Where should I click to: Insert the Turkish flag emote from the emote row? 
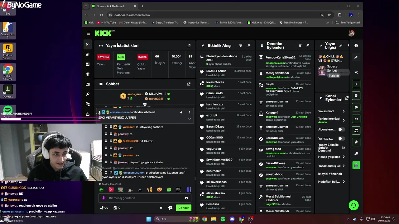point(111,190)
